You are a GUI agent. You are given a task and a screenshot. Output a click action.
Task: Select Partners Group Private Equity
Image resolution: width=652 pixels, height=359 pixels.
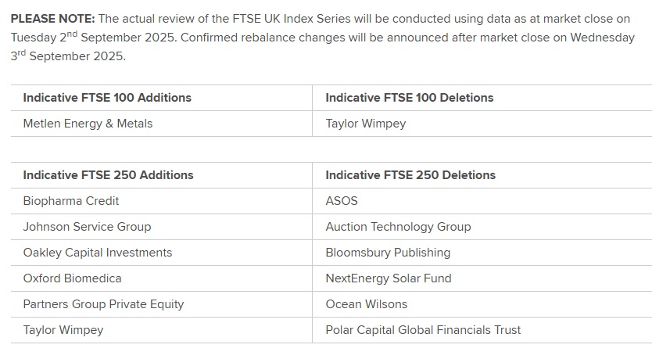103,304
